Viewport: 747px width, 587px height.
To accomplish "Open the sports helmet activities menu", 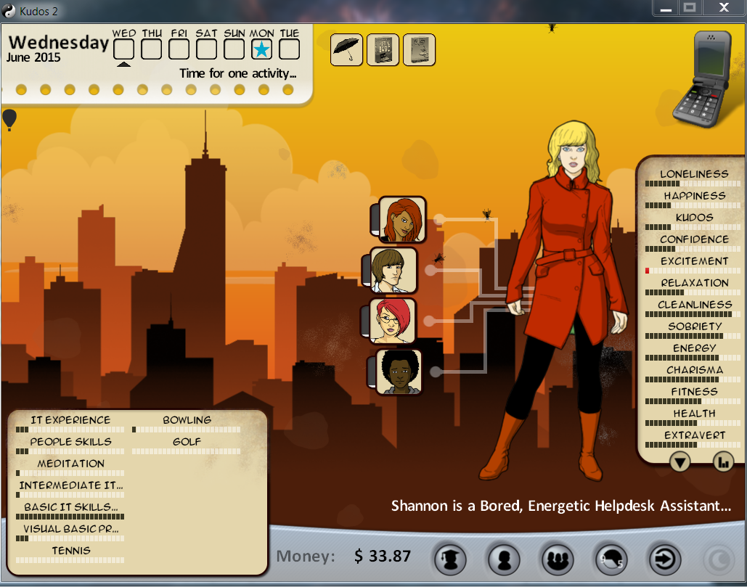I will pos(611,559).
